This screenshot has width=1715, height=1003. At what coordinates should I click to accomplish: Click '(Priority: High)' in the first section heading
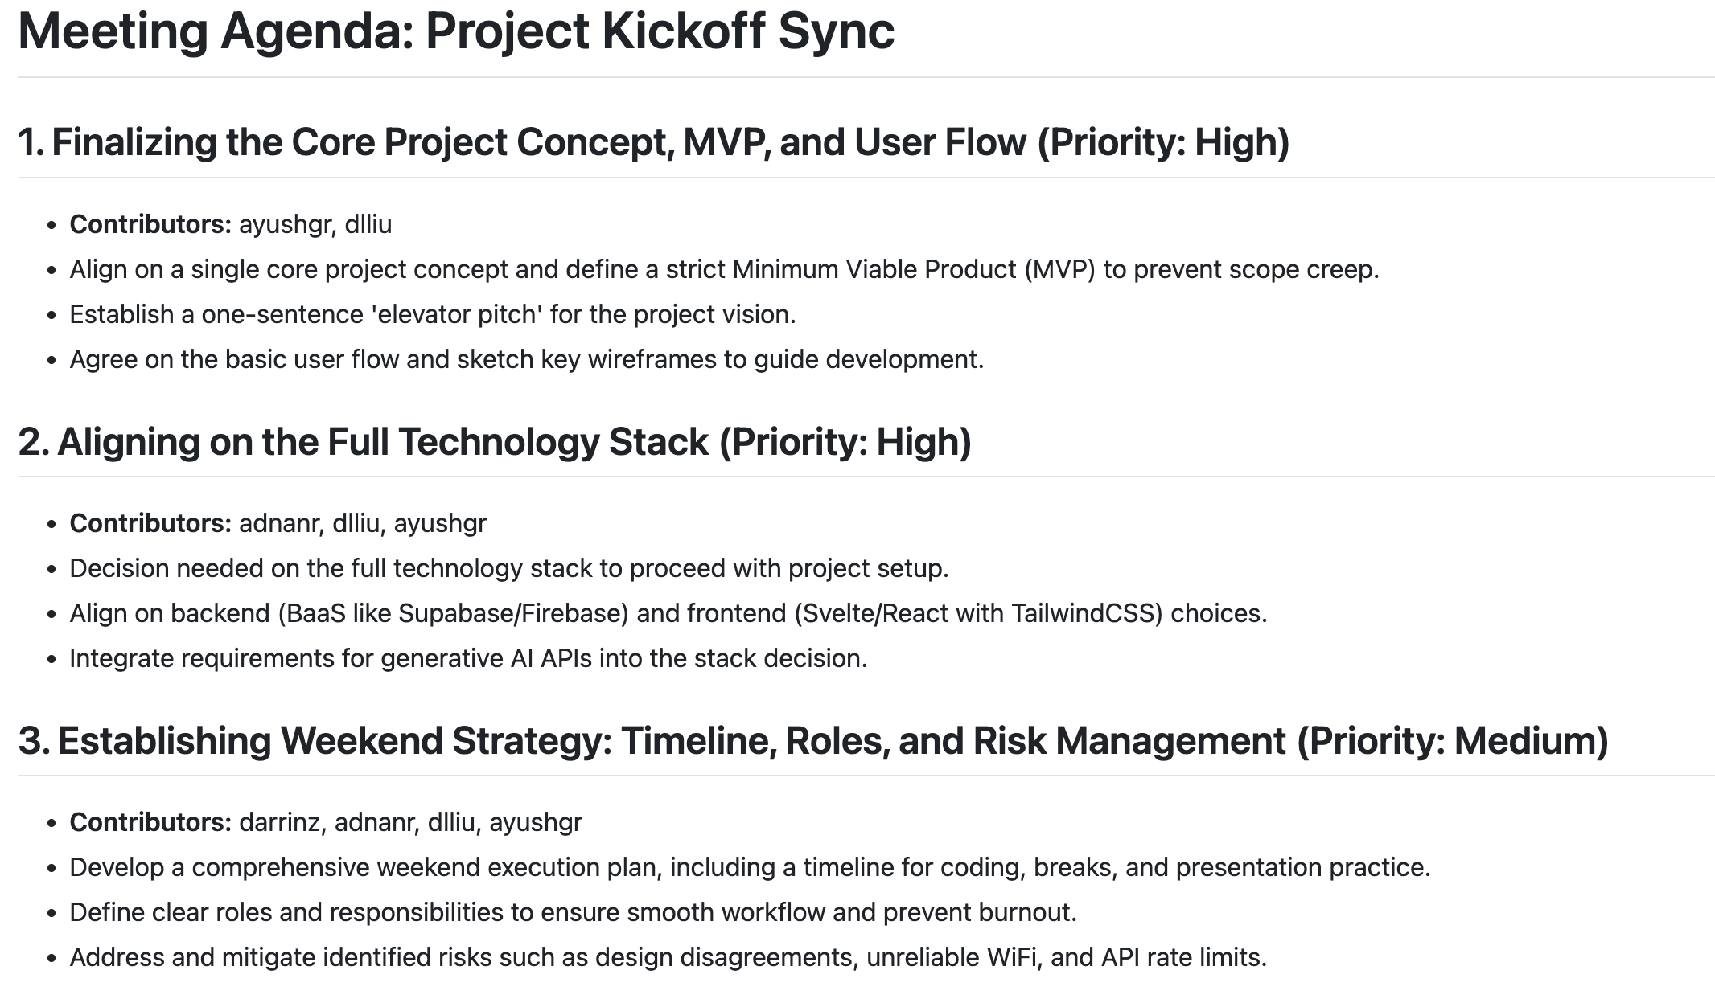pyautogui.click(x=1163, y=142)
